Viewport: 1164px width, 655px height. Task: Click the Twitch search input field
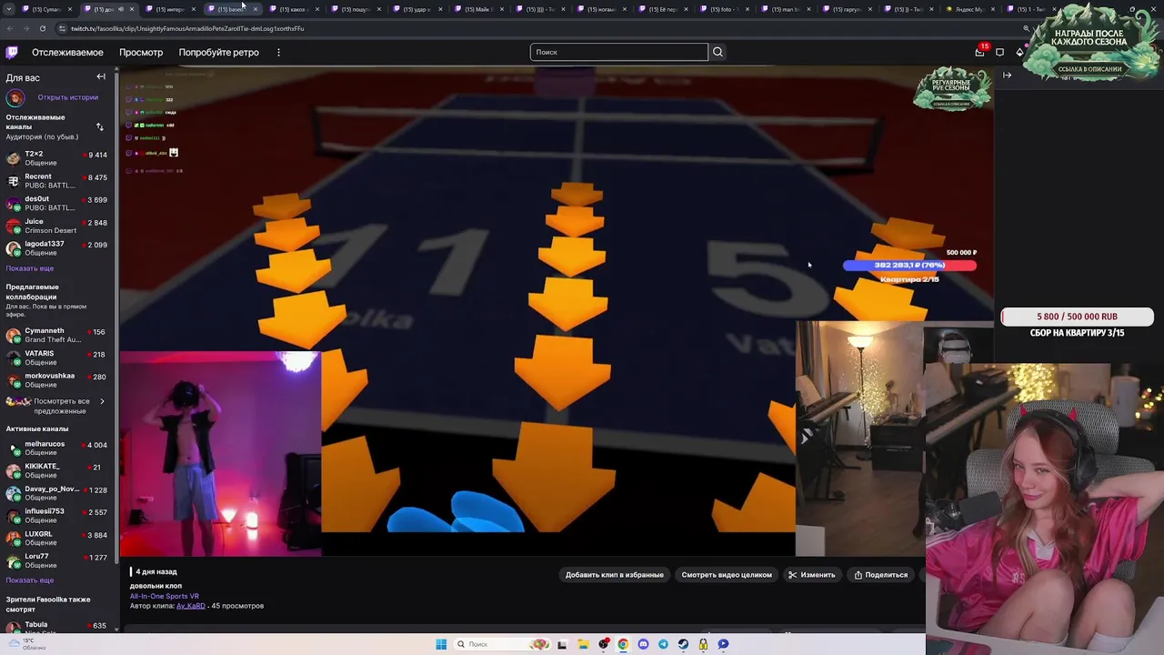tap(618, 52)
